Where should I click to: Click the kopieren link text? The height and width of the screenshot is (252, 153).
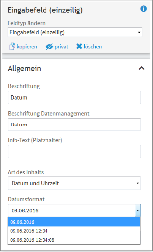tap(27, 47)
